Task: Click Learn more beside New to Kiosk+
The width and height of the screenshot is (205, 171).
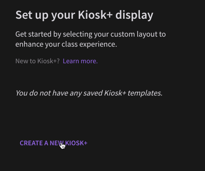Action: [x=80, y=61]
